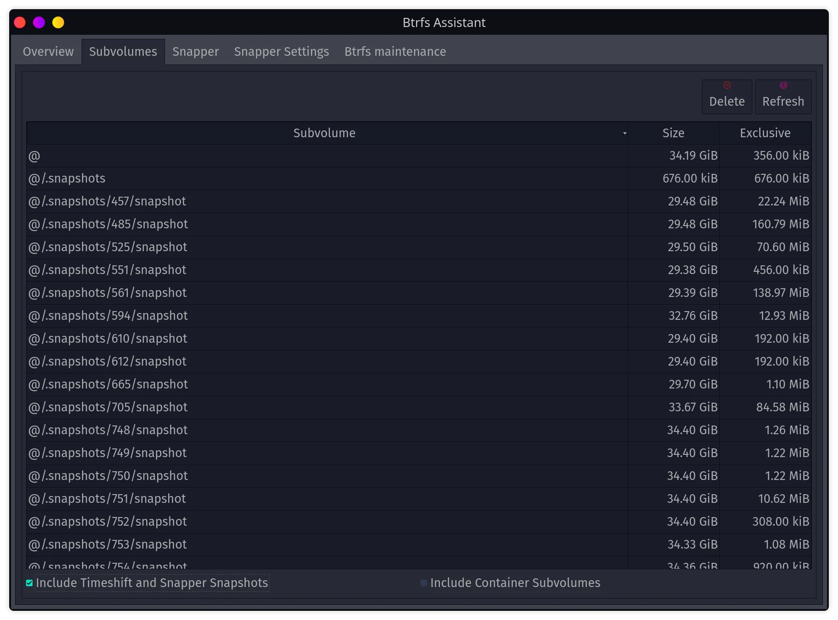Select @/.snapshots/753/snapshot row
Viewport: 838px width, 620px height.
pos(419,545)
